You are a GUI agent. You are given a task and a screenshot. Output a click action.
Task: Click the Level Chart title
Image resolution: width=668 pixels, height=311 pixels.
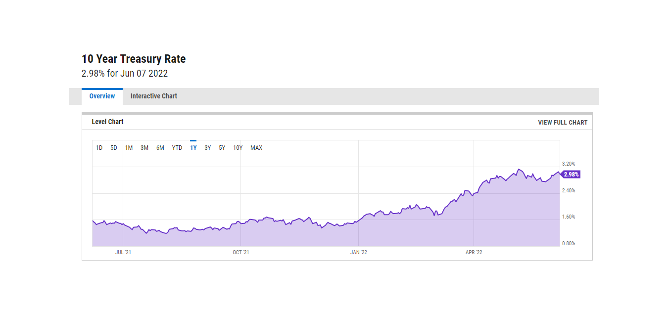(x=107, y=122)
